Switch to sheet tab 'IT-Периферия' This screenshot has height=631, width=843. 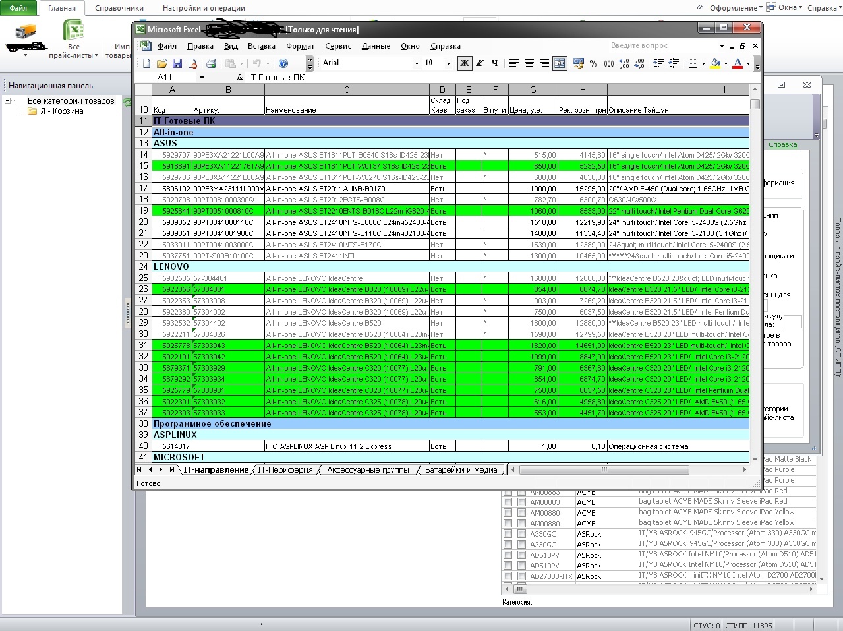285,470
